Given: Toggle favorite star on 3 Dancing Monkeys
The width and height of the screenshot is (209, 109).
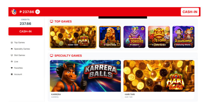Looking at the screenshot, I should pyautogui.click(x=192, y=29).
